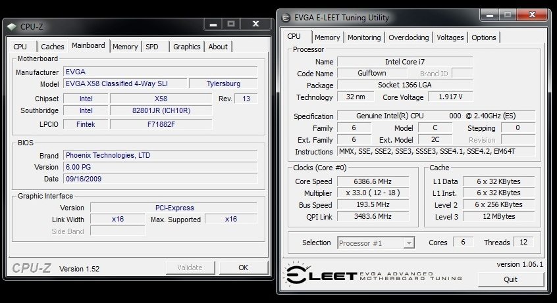Screen dimensions: 557x303
Task: Click the CPU-Z logo text at bottom
Action: tap(32, 268)
